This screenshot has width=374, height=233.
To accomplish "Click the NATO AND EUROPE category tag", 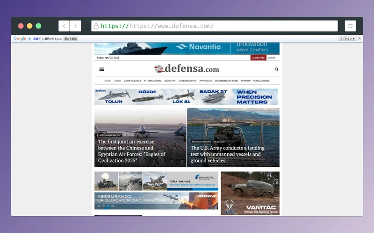I will pos(201,142).
